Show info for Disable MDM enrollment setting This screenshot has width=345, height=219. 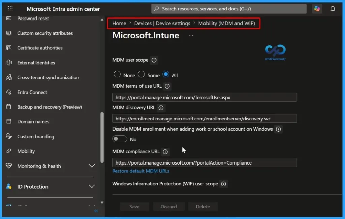278,129
